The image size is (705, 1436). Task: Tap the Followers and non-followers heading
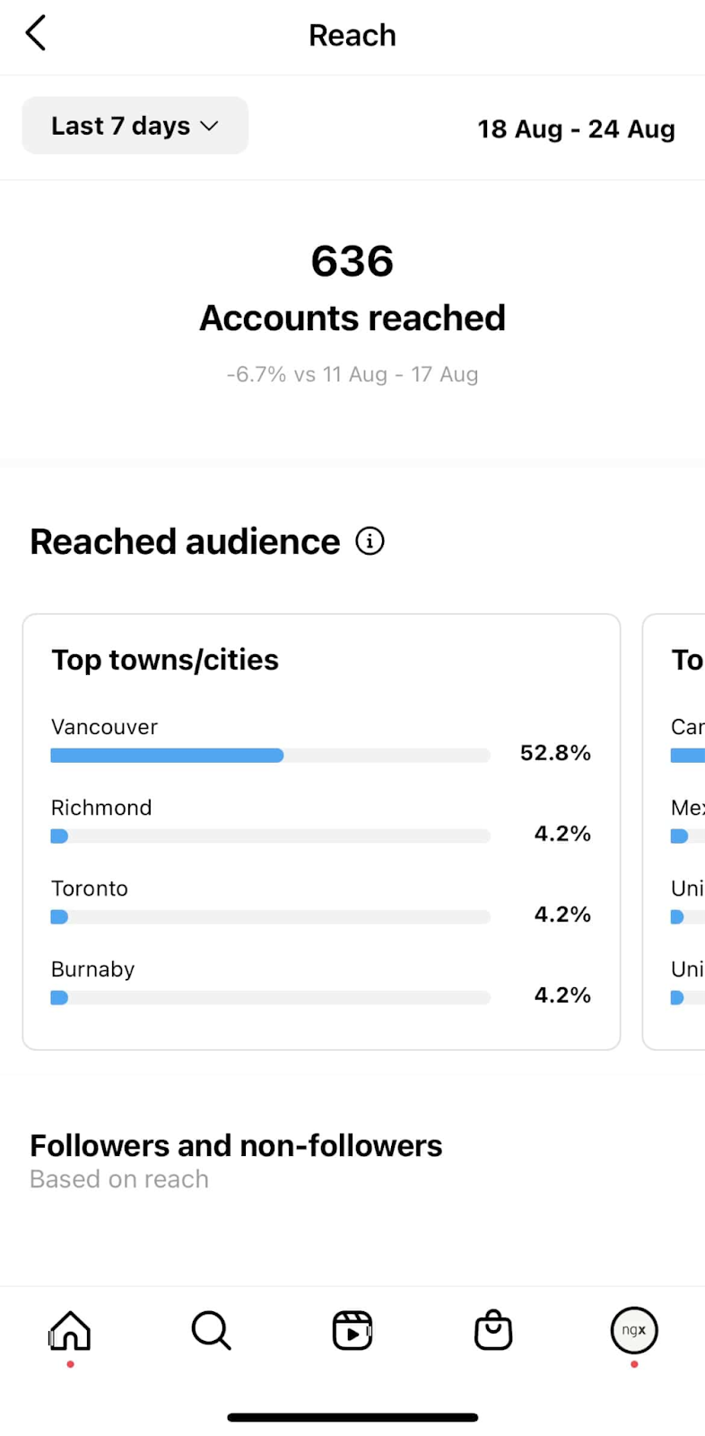pos(236,1146)
